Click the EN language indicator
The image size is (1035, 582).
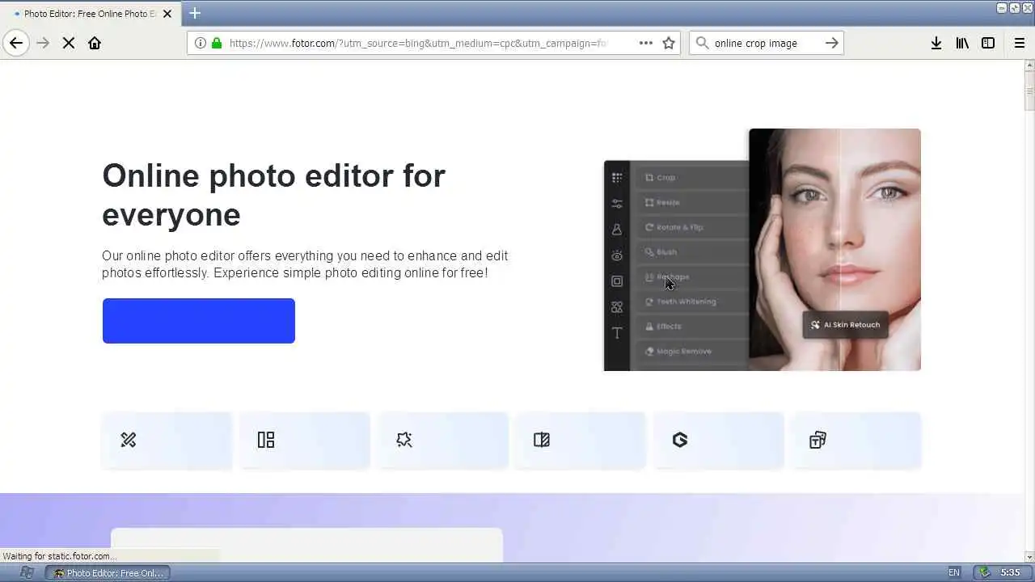point(954,573)
